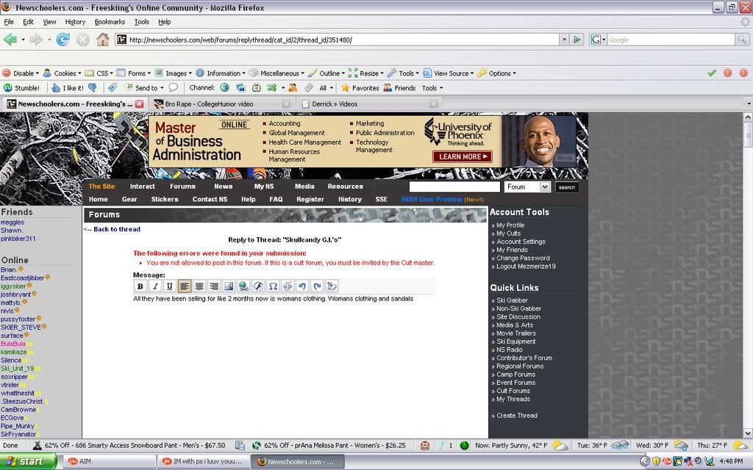The width and height of the screenshot is (753, 470).
Task: Open the Bookmarks menu in the menu bar
Action: pos(110,22)
